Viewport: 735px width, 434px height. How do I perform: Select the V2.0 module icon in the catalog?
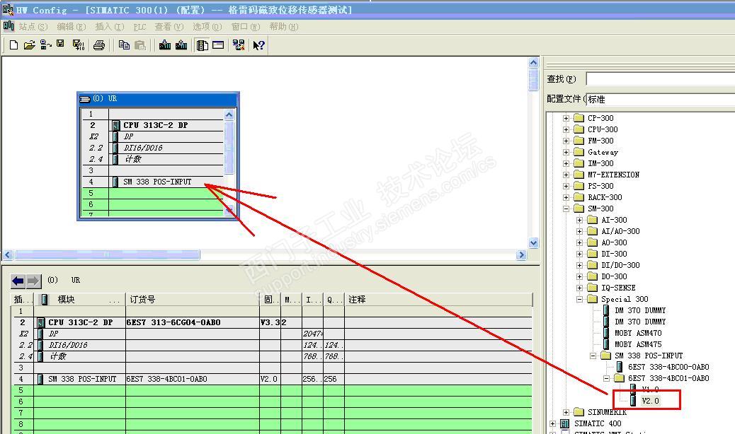(633, 401)
